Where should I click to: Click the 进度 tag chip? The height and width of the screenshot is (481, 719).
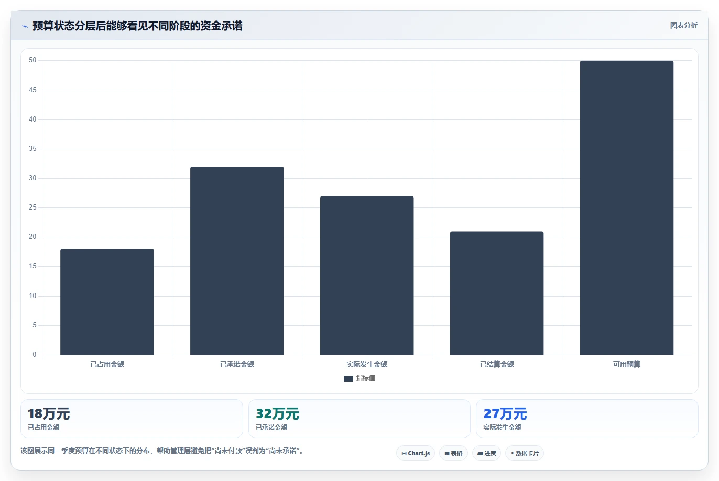point(487,453)
